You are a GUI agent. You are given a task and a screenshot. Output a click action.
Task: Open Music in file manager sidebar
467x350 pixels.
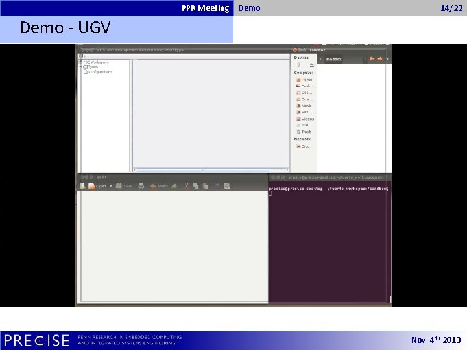[x=304, y=106]
